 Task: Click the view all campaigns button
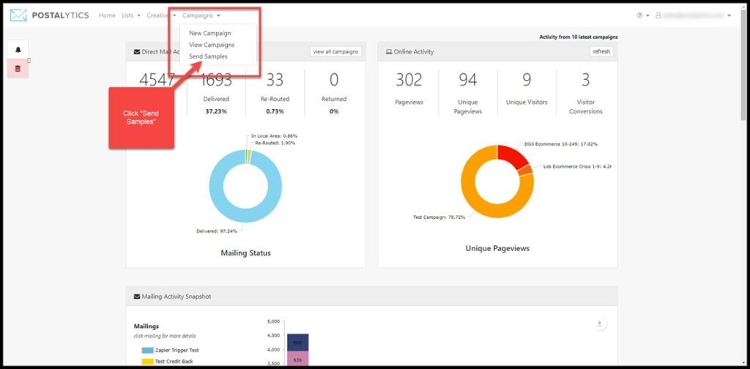coord(335,52)
